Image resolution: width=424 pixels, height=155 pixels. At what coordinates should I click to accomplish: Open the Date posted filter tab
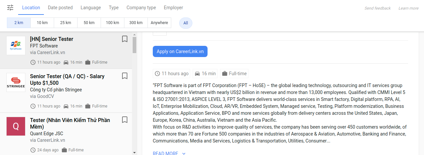(x=60, y=8)
